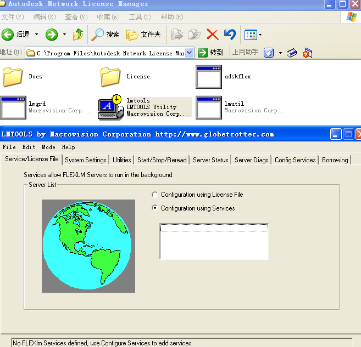Open the 查看(V) menu in Explorer
Viewport: 361px width, 347px height.
click(76, 17)
